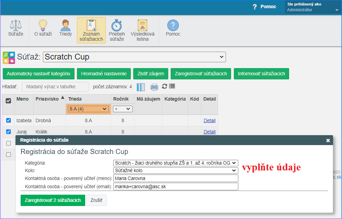Expand the Administrátor account dropdown
This screenshot has width=342, height=219.
(x=313, y=7)
